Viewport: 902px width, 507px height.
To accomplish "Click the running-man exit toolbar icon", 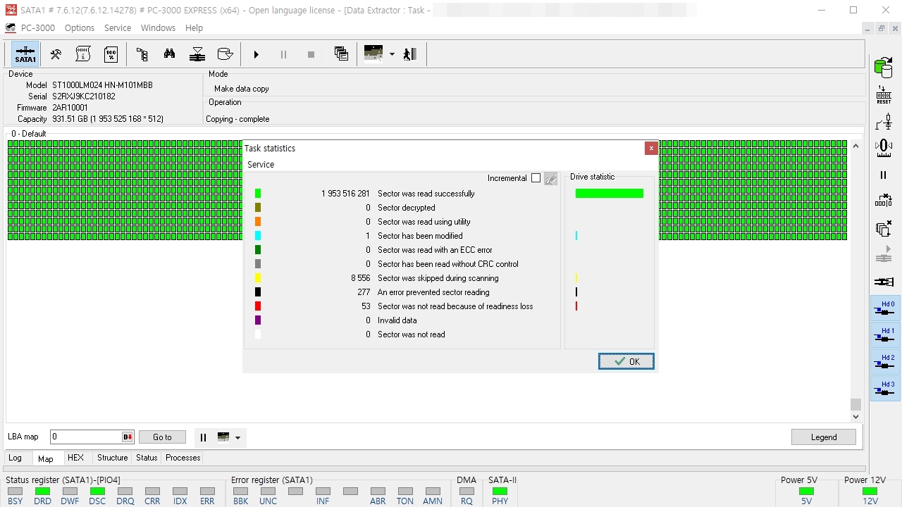I will 410,54.
